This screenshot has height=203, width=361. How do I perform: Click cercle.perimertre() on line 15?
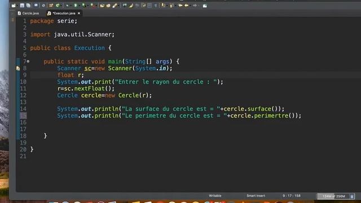pyautogui.click(x=262, y=116)
